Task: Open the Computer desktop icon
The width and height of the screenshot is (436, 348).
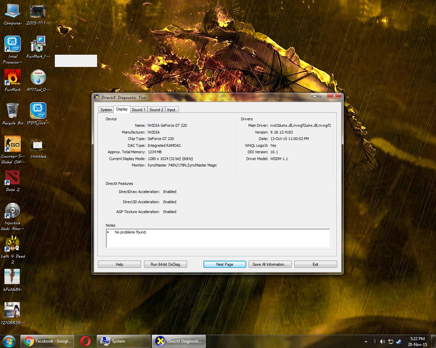Action: coord(13,14)
